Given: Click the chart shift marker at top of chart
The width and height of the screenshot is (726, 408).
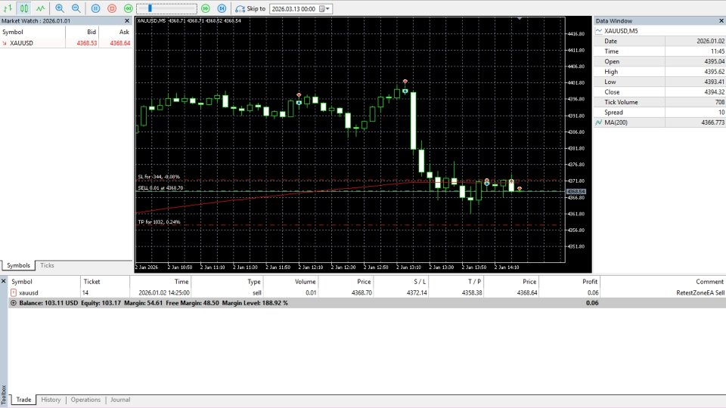Looking at the screenshot, I should [x=520, y=18].
